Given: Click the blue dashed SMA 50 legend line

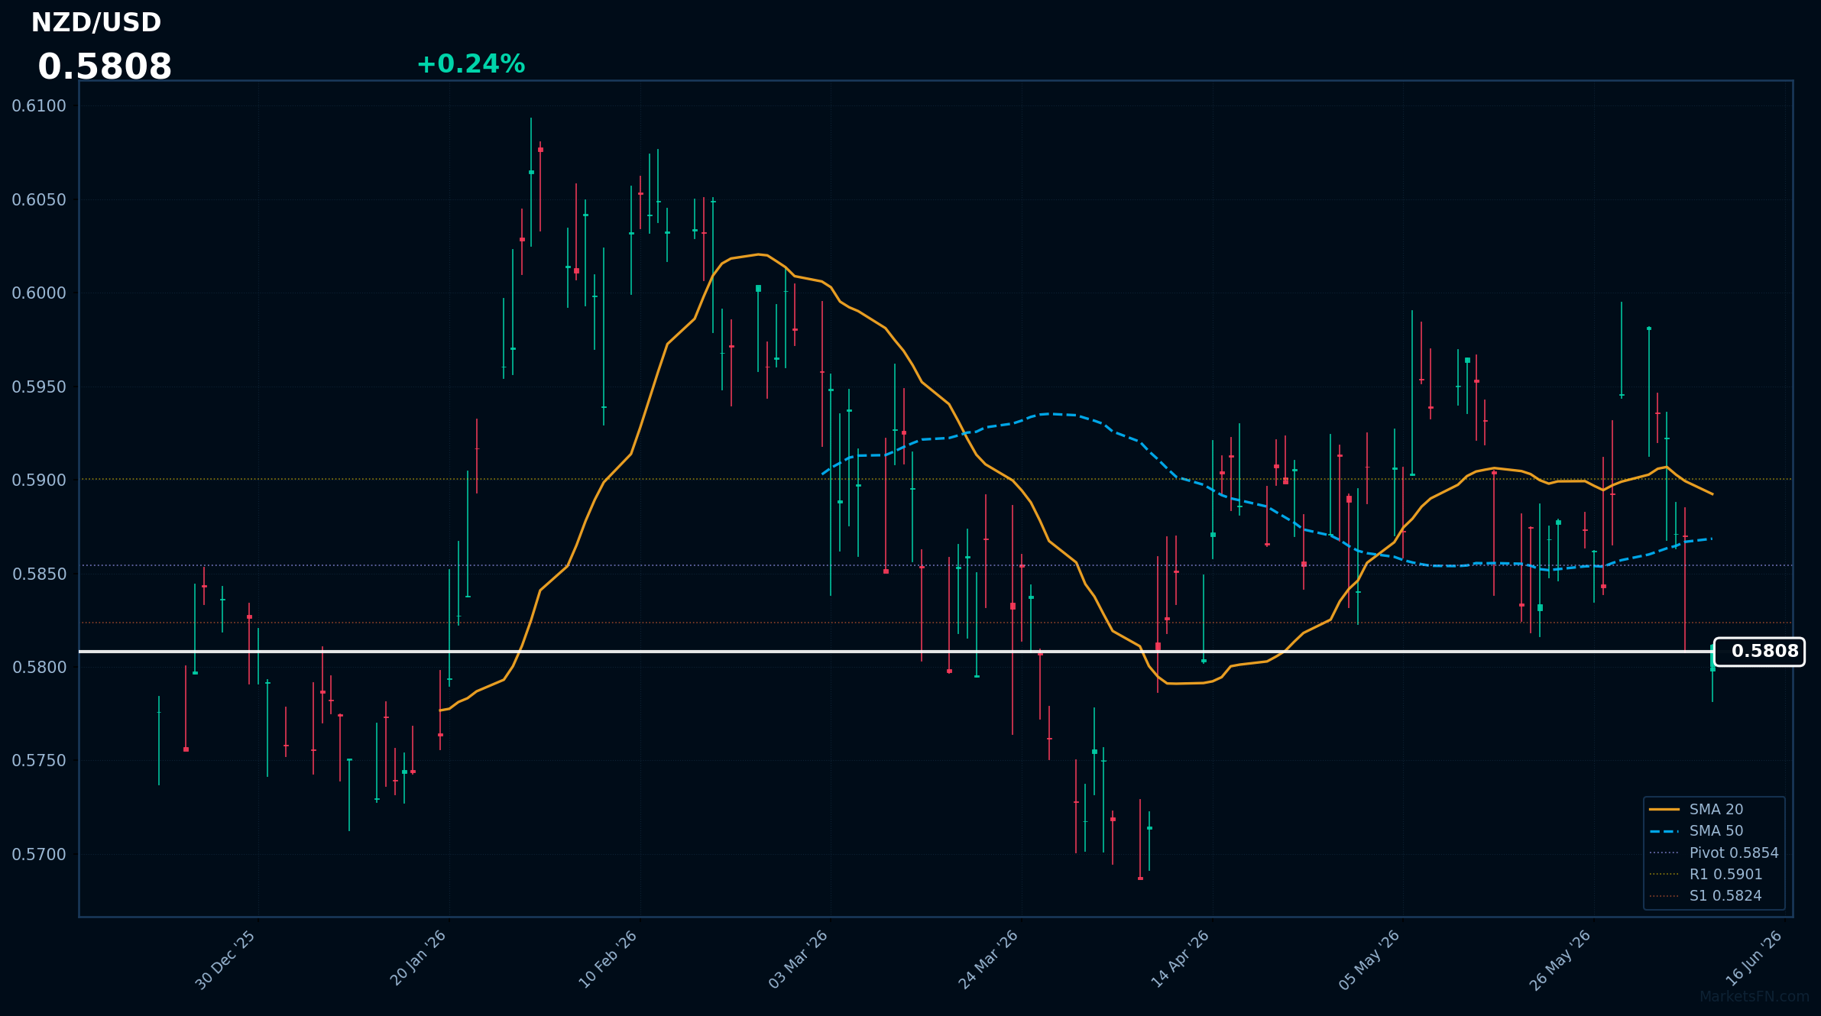Looking at the screenshot, I should click(x=1664, y=830).
